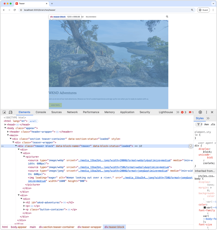Image resolution: width=217 pixels, height=230 pixels.
Task: Click the VIEW TRIPS button on the page
Action: (x=55, y=105)
